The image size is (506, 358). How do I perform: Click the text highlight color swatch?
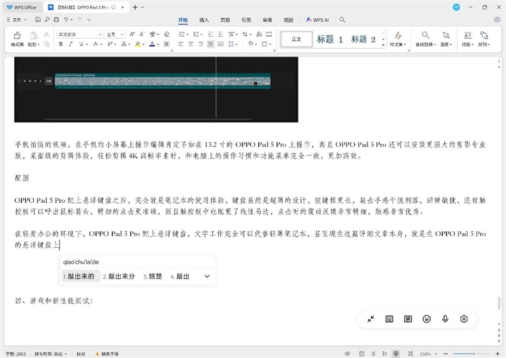[138, 44]
